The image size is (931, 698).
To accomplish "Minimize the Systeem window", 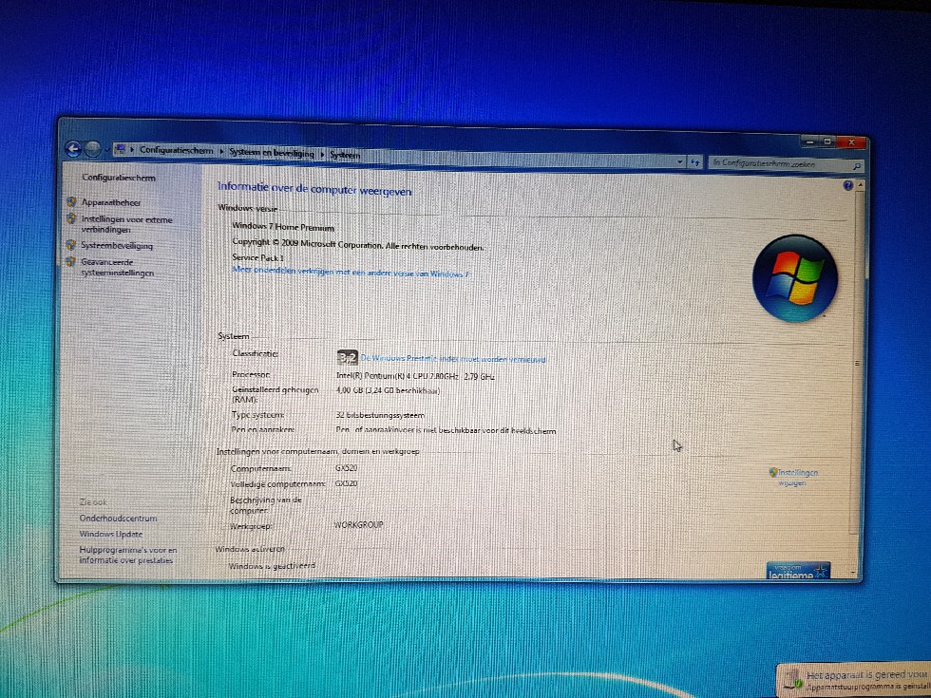I will click(x=809, y=141).
